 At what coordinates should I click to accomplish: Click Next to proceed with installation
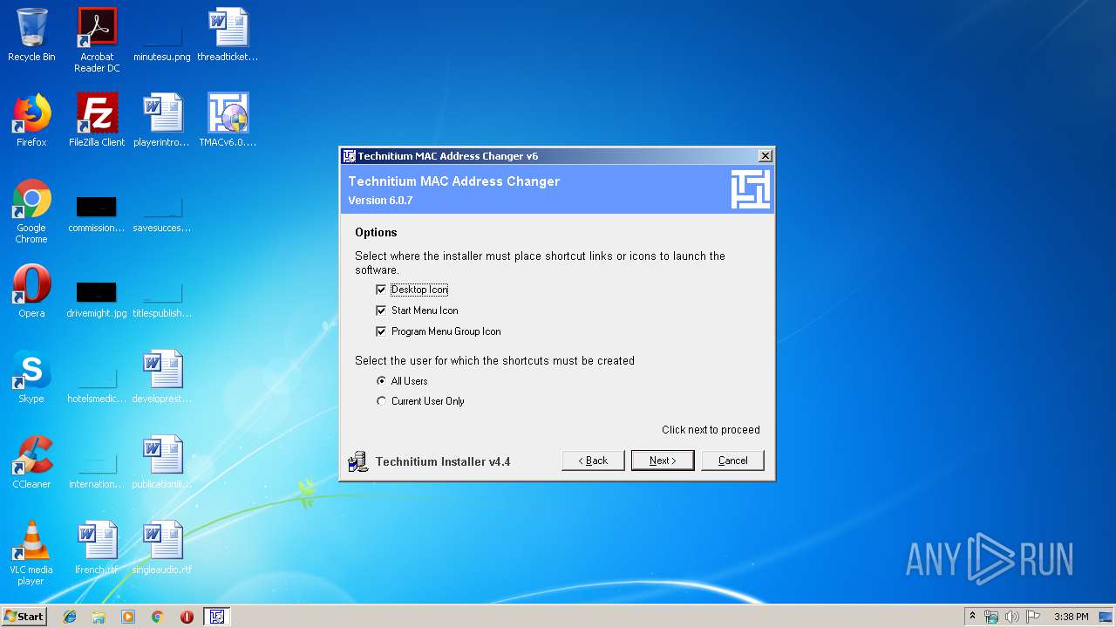663,461
